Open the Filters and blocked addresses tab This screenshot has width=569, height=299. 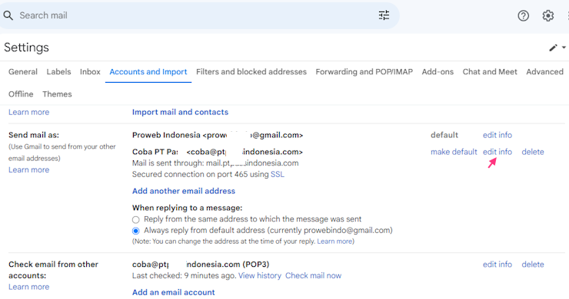(251, 71)
